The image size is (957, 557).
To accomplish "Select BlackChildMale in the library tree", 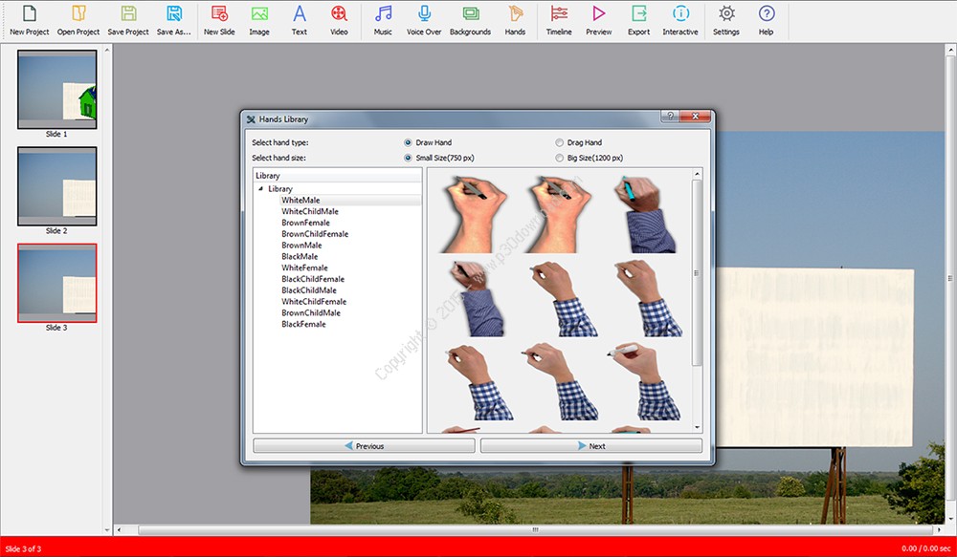I will pyautogui.click(x=309, y=290).
